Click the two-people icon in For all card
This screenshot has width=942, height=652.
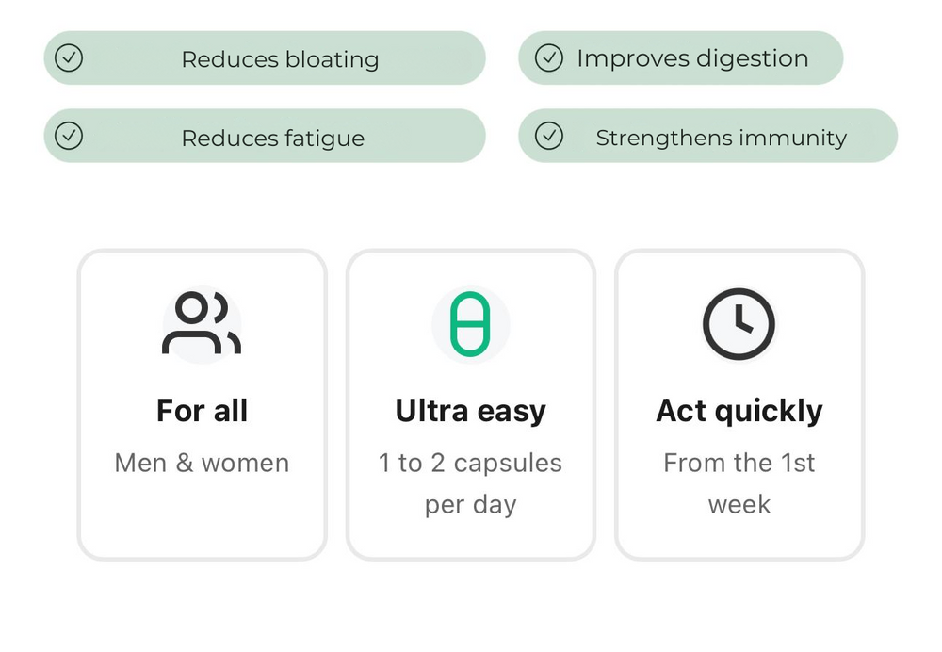coord(202,324)
